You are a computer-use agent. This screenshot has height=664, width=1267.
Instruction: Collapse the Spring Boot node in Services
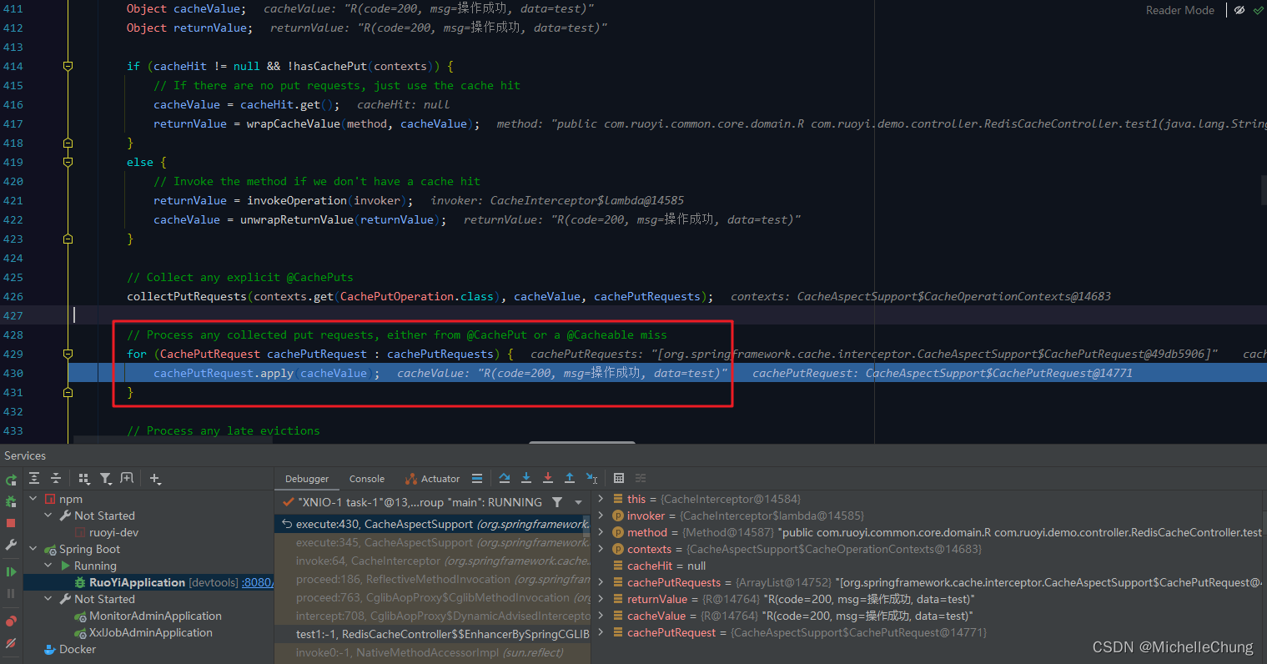pos(33,549)
